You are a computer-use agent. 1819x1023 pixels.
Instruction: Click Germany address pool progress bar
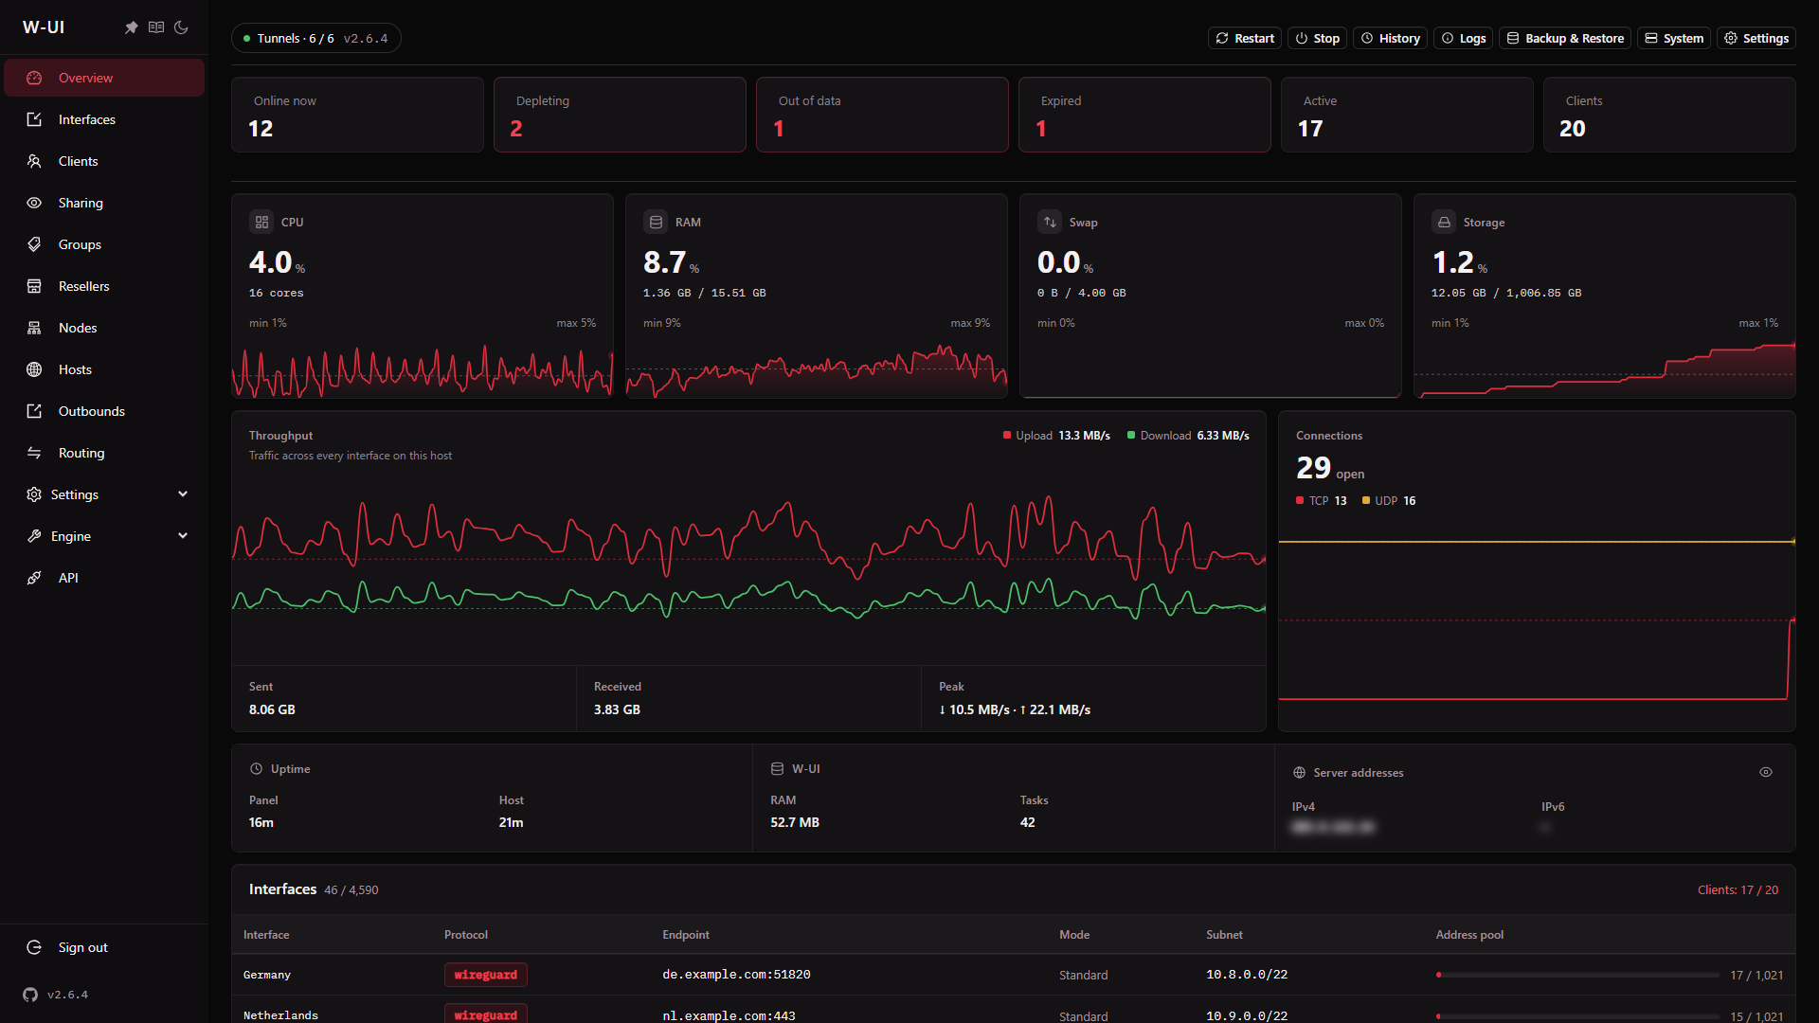point(1577,975)
